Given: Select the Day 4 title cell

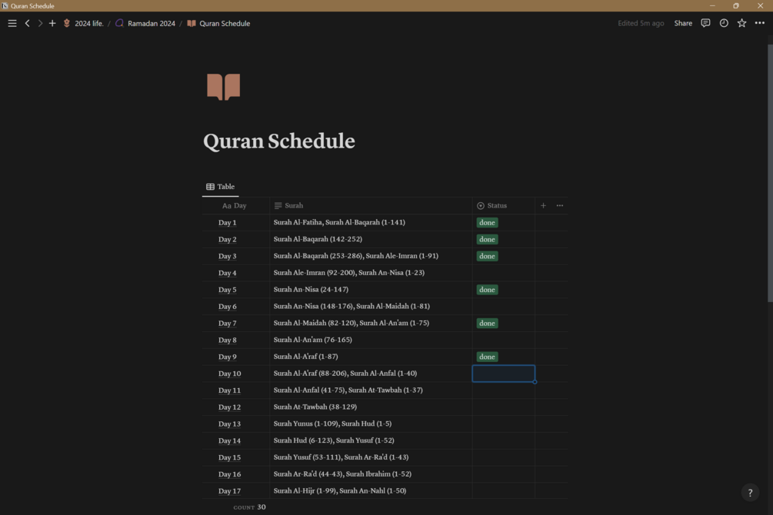Looking at the screenshot, I should (235, 273).
